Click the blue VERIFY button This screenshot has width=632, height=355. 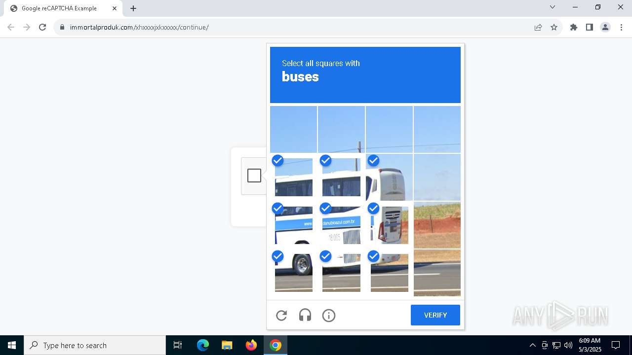click(x=435, y=315)
